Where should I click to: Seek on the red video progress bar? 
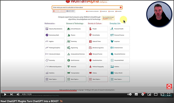pyautogui.click(x=39, y=91)
